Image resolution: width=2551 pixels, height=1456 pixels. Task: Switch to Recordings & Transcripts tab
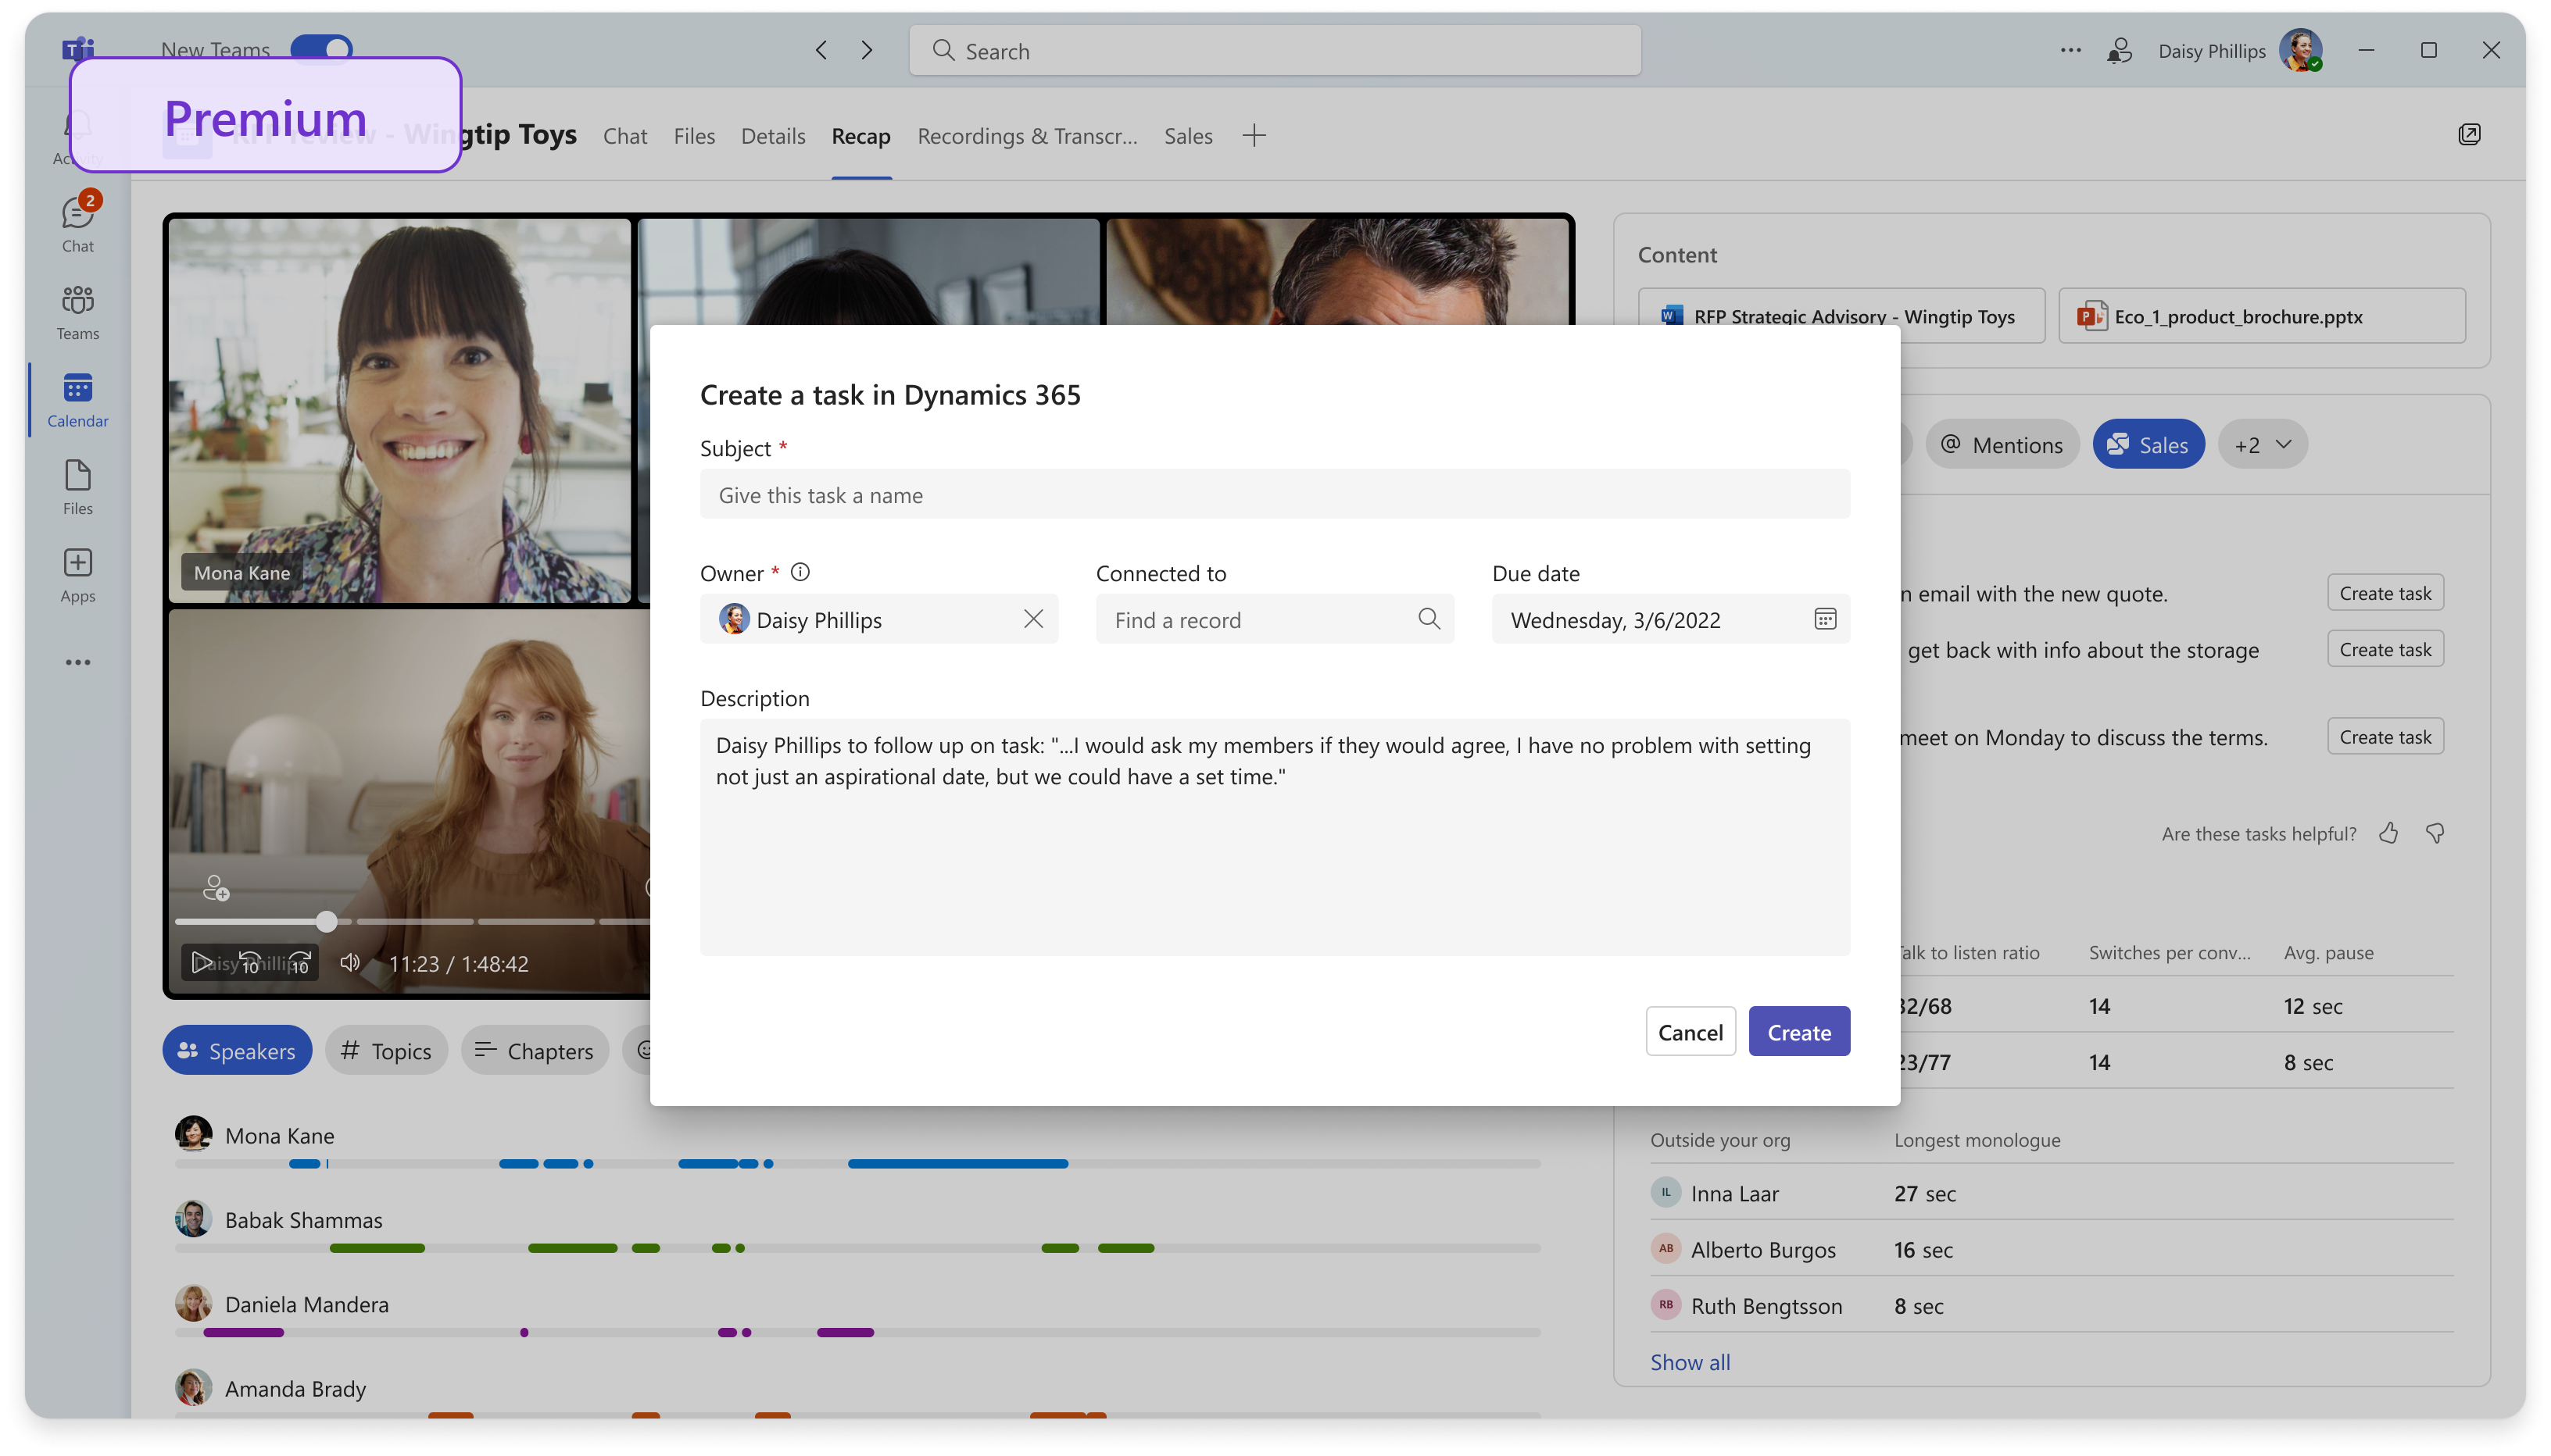[1027, 135]
